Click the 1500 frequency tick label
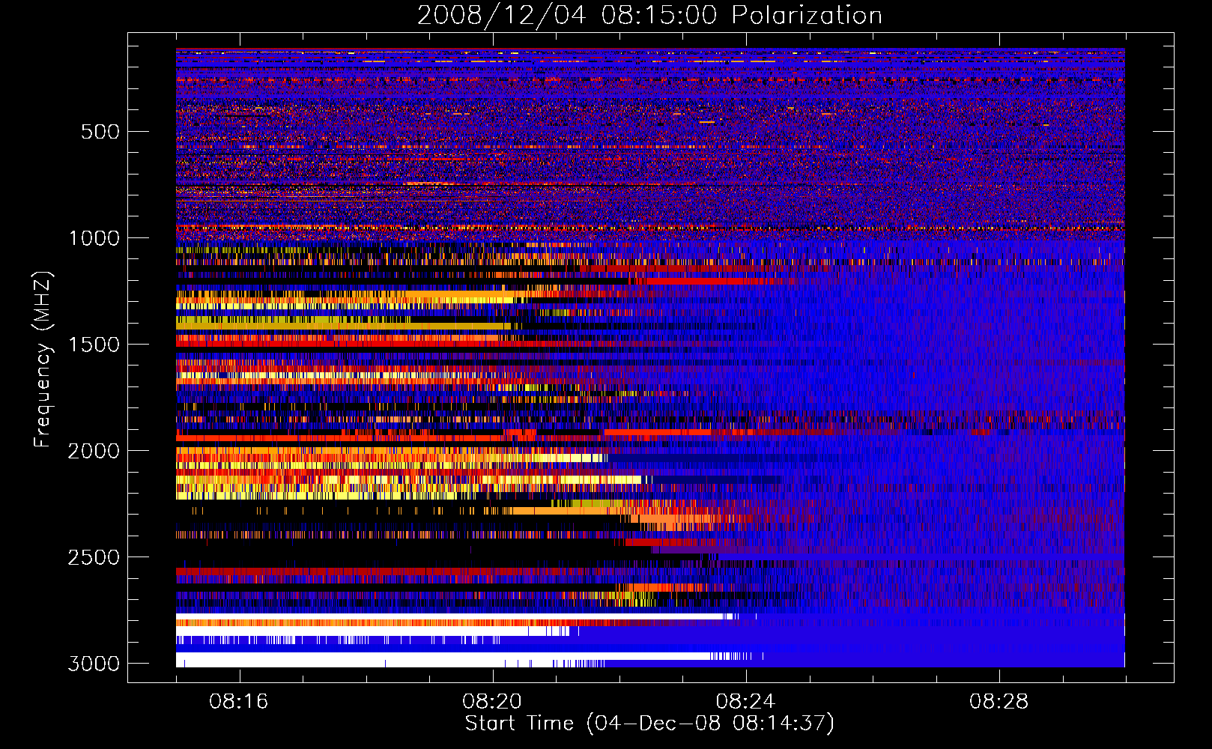The height and width of the screenshot is (749, 1212). click(94, 345)
